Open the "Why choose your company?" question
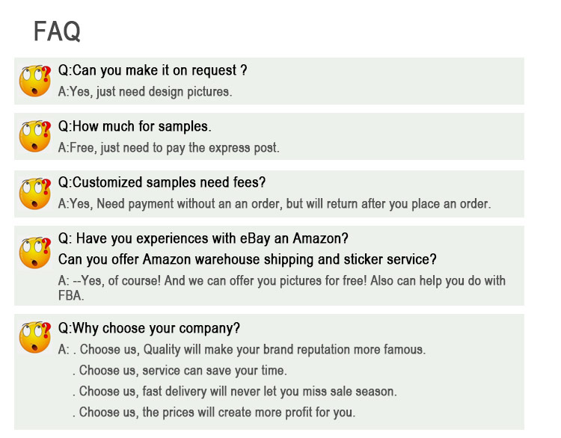 coord(149,328)
